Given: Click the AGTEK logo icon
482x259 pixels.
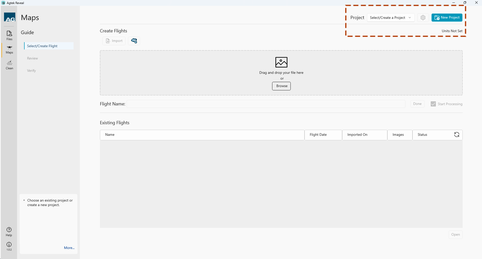Looking at the screenshot, I should click(10, 18).
